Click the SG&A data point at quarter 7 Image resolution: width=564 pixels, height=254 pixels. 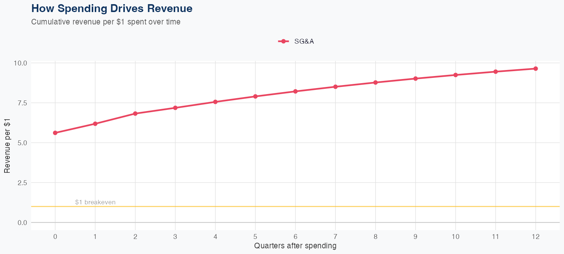click(x=335, y=87)
